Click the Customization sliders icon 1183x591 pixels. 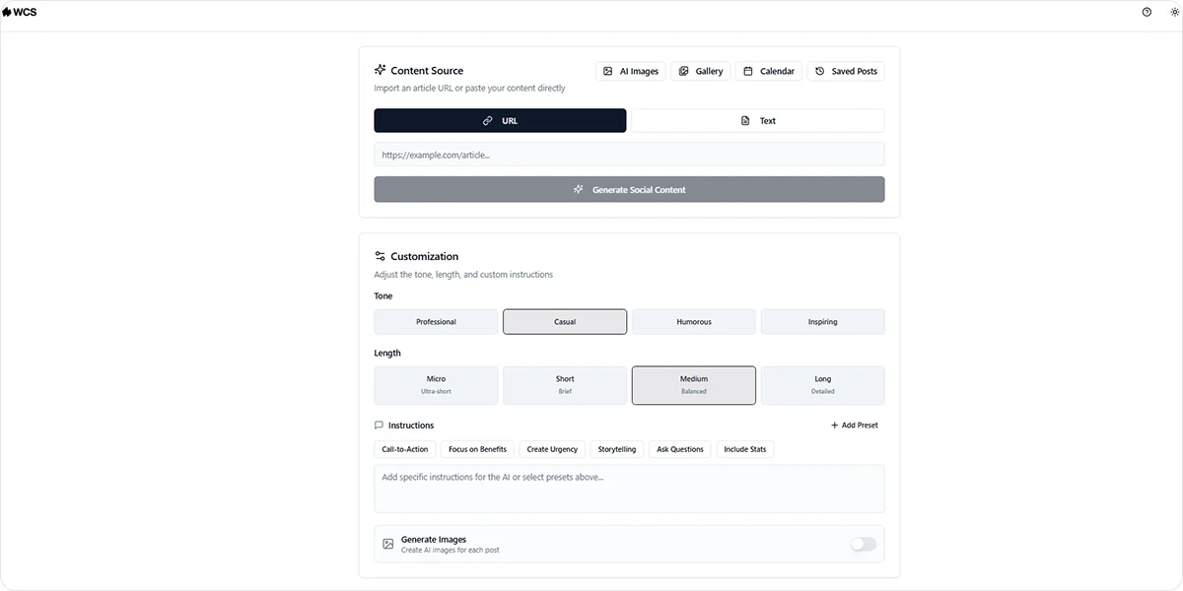click(x=381, y=256)
